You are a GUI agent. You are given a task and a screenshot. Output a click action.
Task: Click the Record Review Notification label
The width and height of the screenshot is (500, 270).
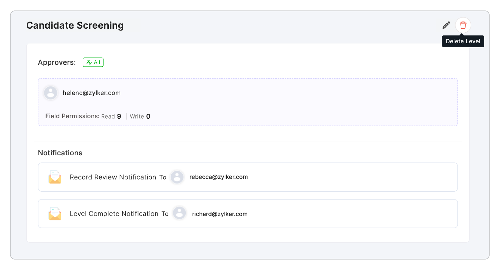click(113, 177)
